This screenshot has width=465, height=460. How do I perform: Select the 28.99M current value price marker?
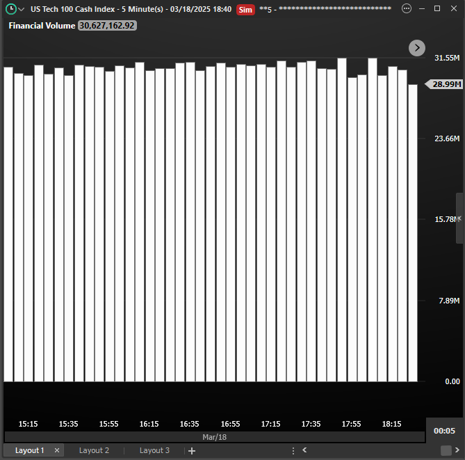[x=446, y=84]
